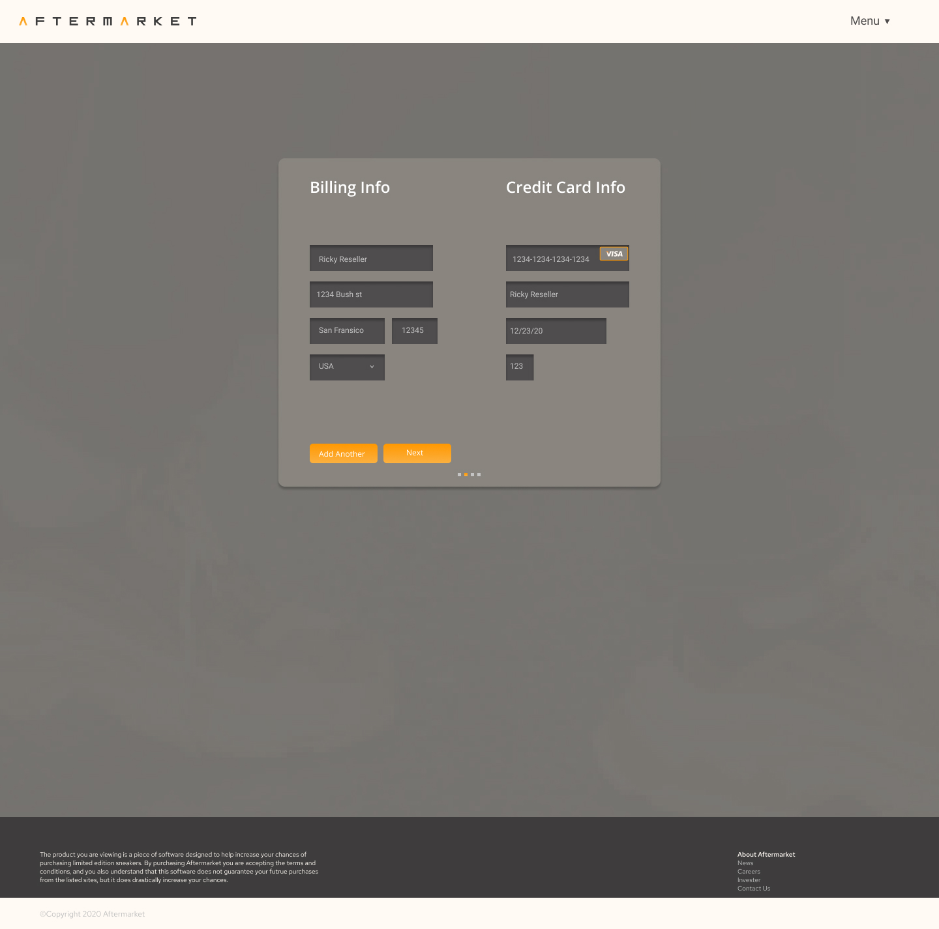Jump to the last step pagination dot

click(x=479, y=474)
